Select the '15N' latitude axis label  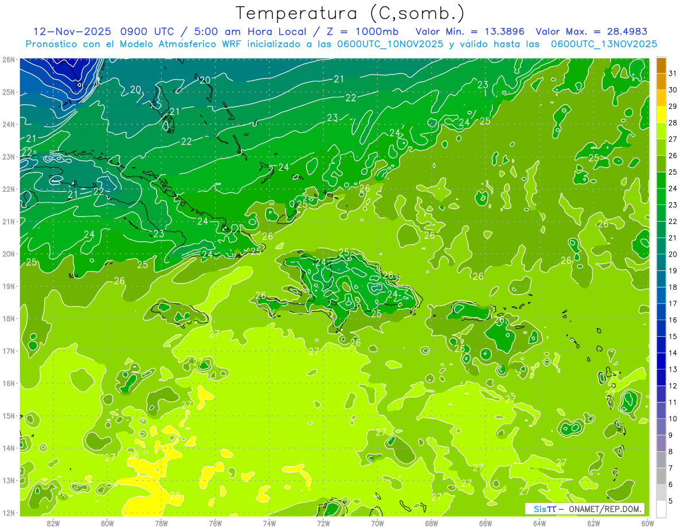click(x=9, y=416)
